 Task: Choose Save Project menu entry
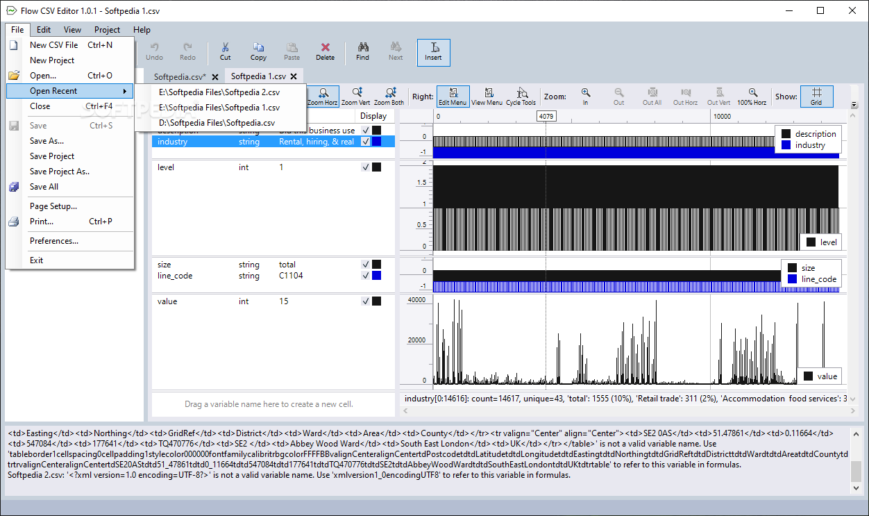pyautogui.click(x=69, y=156)
